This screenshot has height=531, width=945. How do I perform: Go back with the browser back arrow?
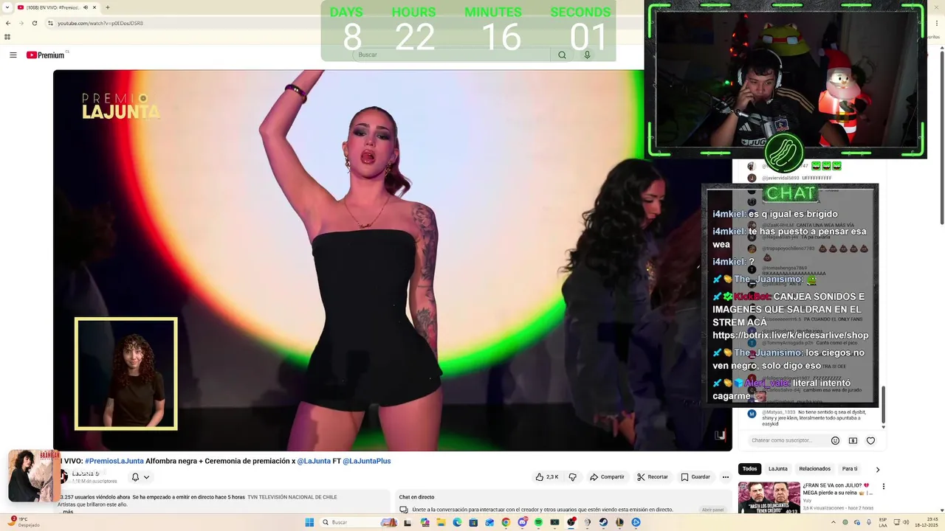[7, 23]
